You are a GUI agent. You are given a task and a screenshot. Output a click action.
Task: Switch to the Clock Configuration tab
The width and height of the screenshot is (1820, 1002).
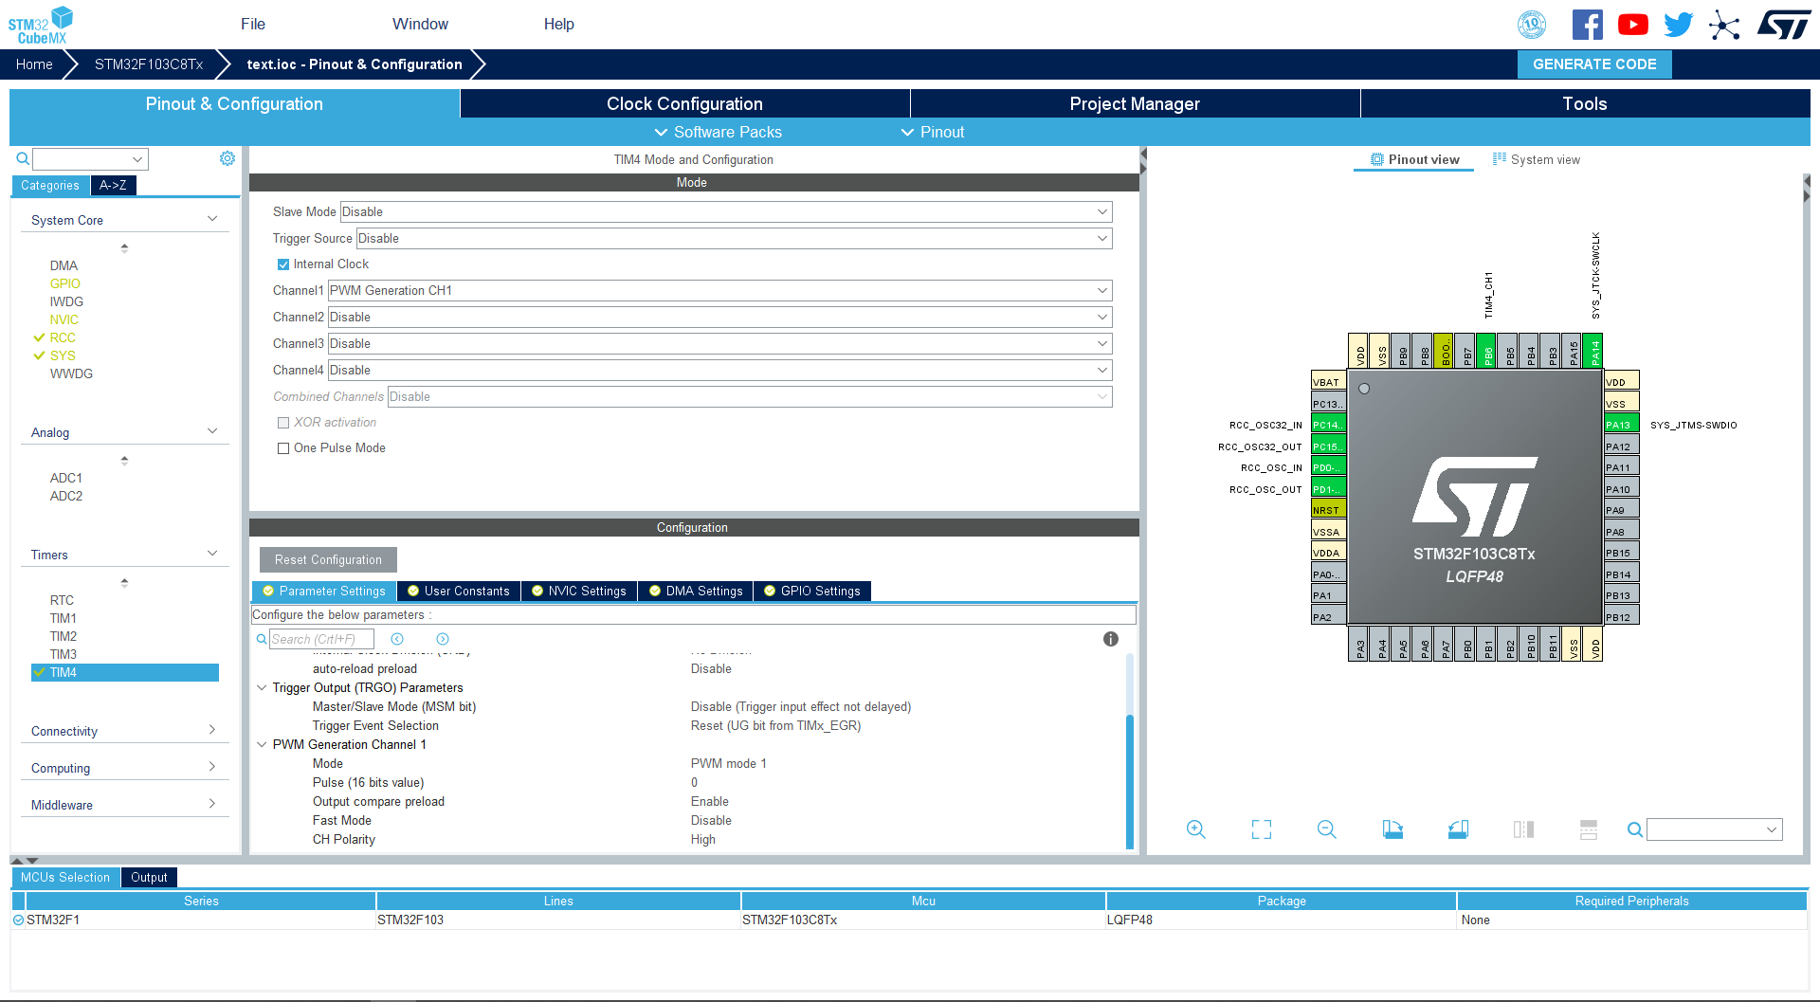[x=684, y=104]
